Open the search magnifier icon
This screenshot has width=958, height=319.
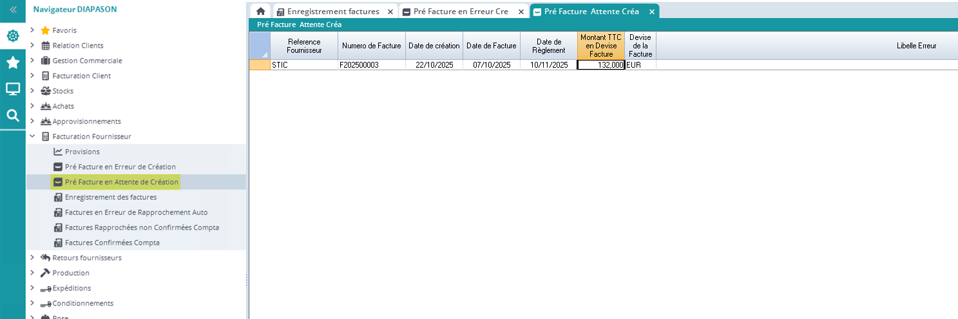click(x=12, y=116)
